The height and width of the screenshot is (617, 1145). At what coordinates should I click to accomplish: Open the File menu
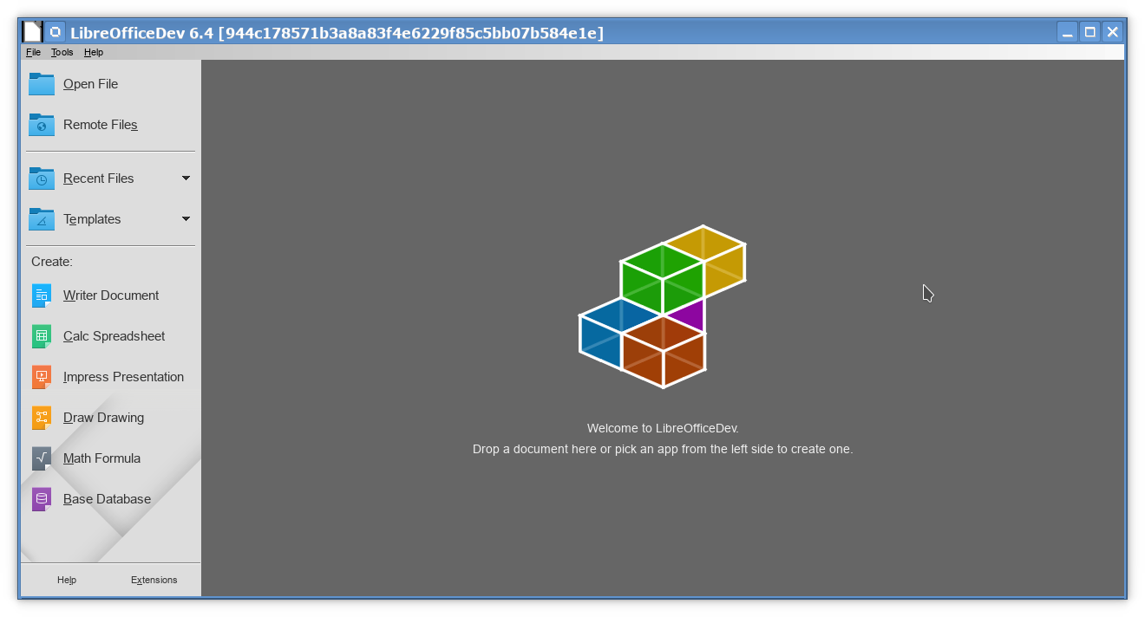pyautogui.click(x=33, y=52)
